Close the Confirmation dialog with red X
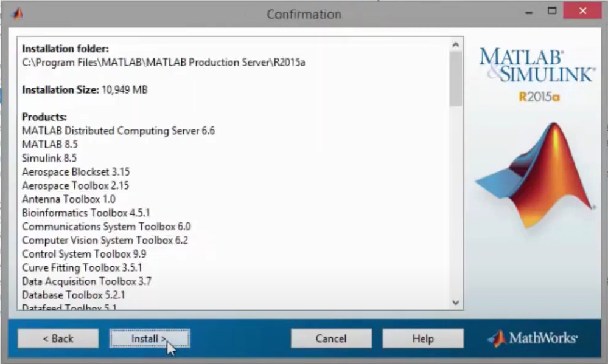 582,12
